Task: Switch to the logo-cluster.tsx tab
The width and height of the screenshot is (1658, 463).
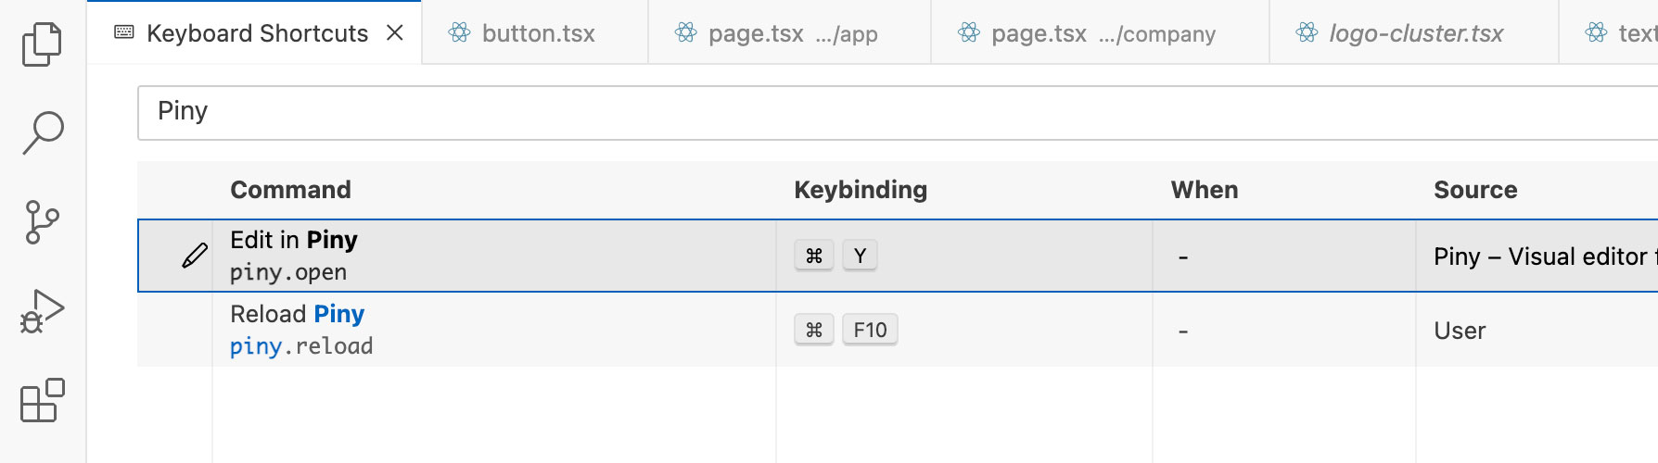Action: click(x=1414, y=33)
